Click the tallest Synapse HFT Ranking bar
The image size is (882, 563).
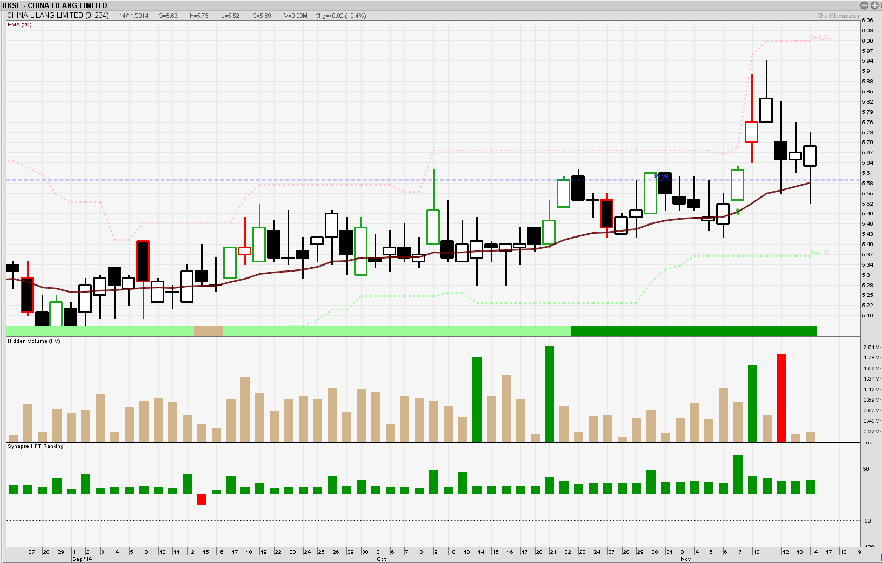coord(738,474)
